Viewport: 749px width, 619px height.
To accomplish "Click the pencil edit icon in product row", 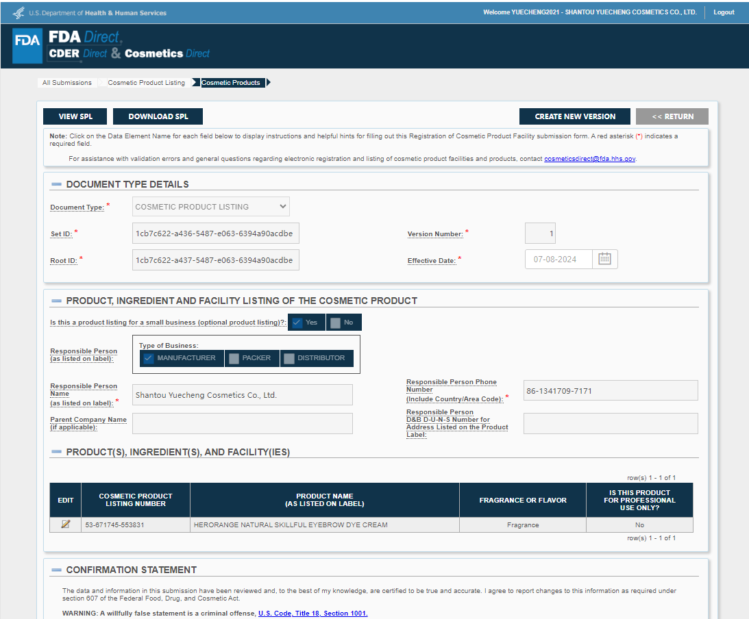I will click(66, 525).
